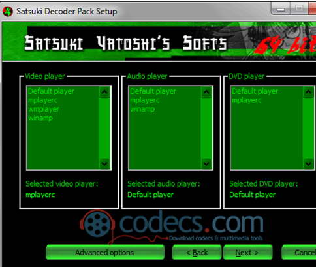The height and width of the screenshot is (267, 316).
Task: Minimize the Setup window
Action: coord(281,9)
